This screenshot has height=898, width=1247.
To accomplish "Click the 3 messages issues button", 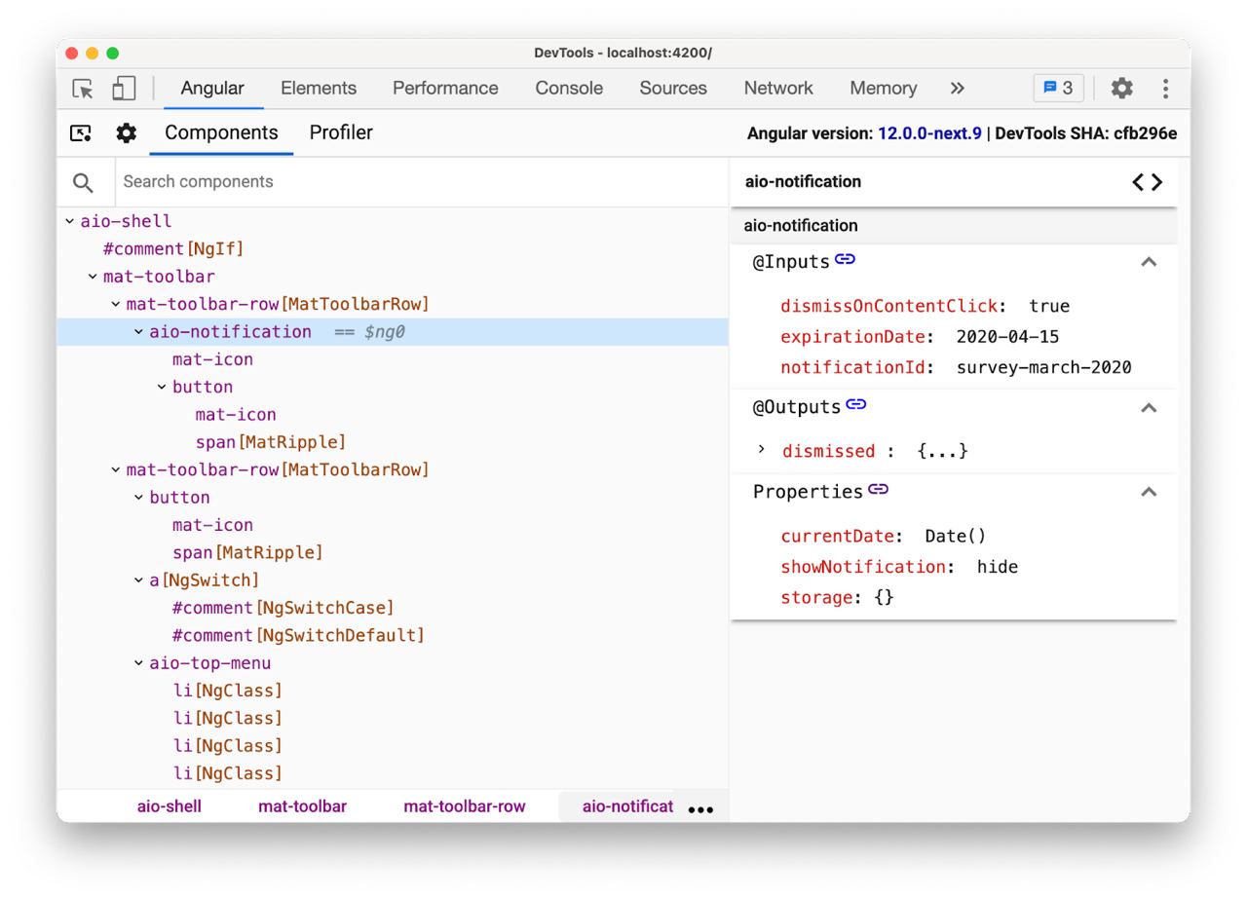I will [x=1058, y=89].
